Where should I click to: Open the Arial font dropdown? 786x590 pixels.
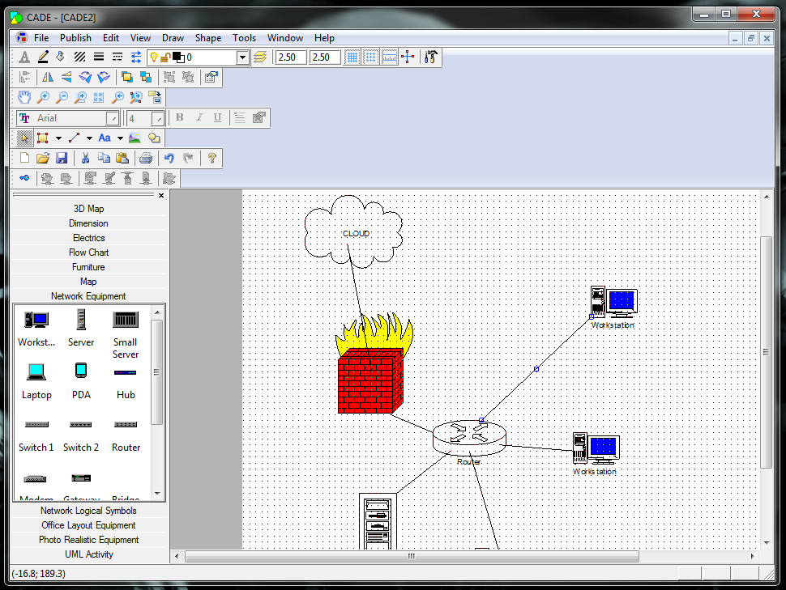(x=113, y=118)
